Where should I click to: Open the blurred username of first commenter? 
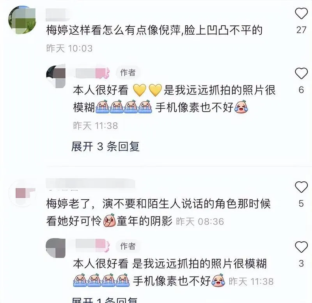pyautogui.click(x=58, y=14)
